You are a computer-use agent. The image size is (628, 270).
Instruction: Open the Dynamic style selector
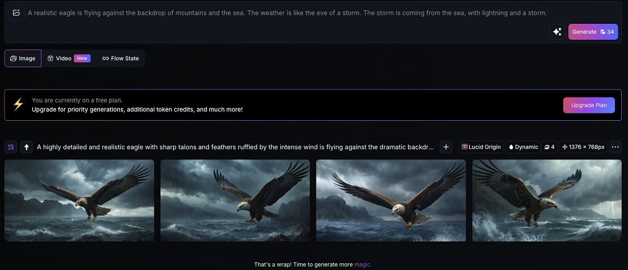coord(523,147)
